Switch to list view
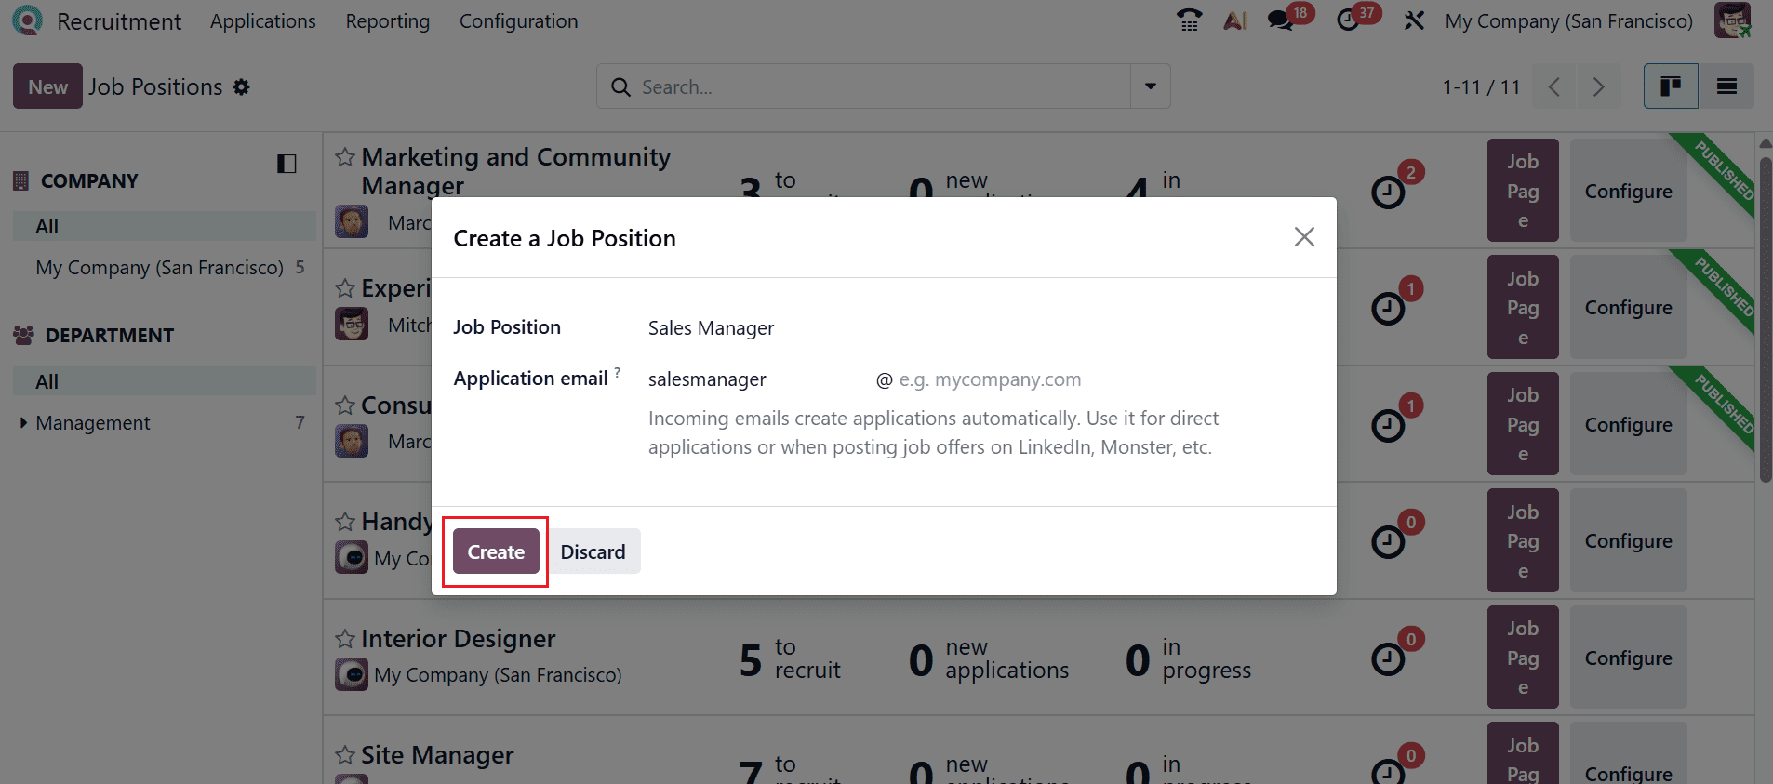Image resolution: width=1773 pixels, height=784 pixels. coord(1727,86)
